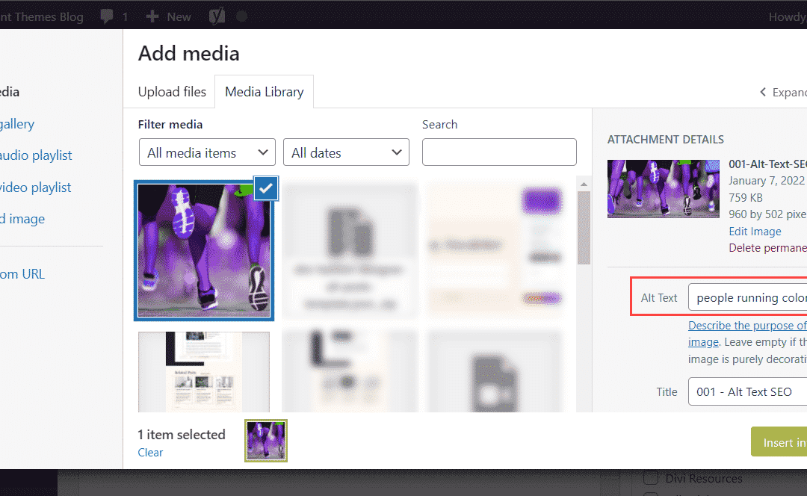Select the purple runners image thumbnail
Screen dimensions: 807x496
[x=204, y=250]
